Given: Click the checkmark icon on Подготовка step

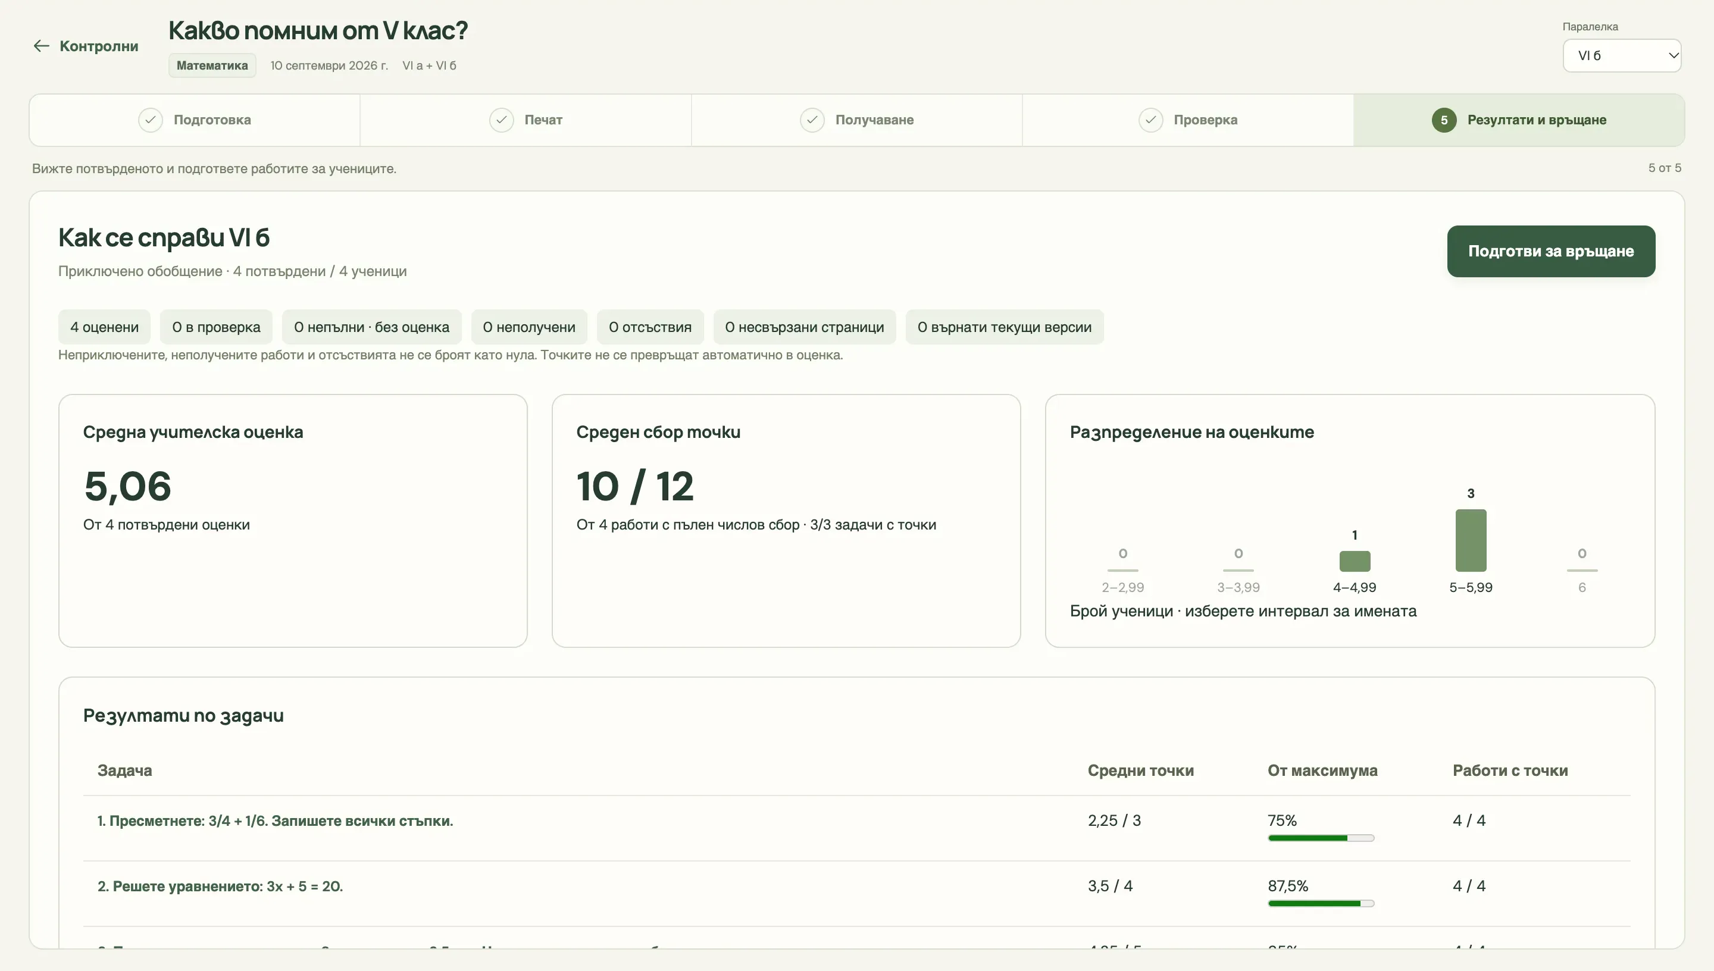Looking at the screenshot, I should pyautogui.click(x=151, y=120).
